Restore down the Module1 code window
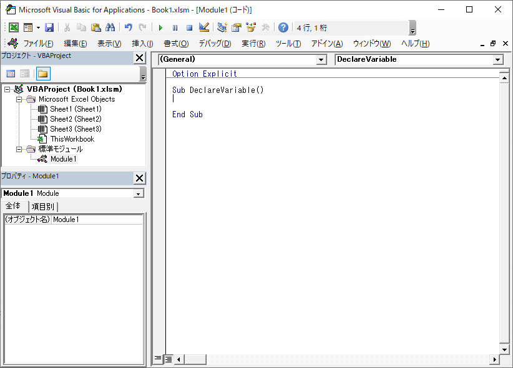The height and width of the screenshot is (368, 513). point(493,44)
